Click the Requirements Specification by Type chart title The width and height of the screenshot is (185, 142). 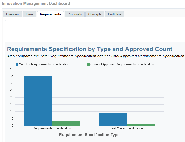[x=90, y=49]
